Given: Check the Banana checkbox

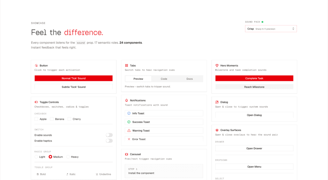Looking at the screenshot, I should (x=52, y=119).
